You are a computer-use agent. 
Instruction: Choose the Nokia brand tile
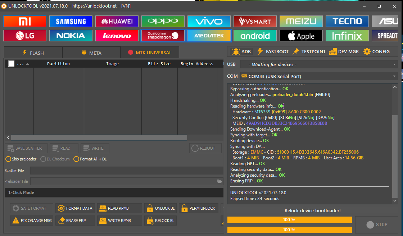coord(71,36)
